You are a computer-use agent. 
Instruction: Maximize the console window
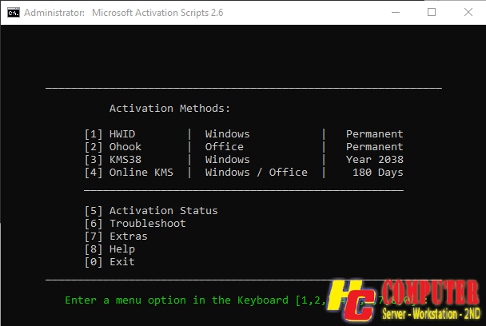coord(432,13)
